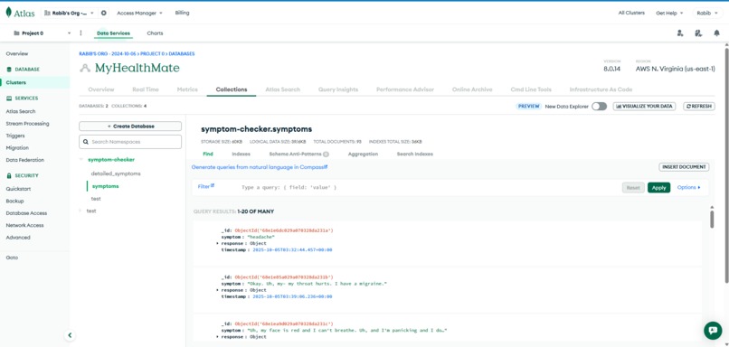
Task: Open the notifications bell
Action: click(716, 33)
